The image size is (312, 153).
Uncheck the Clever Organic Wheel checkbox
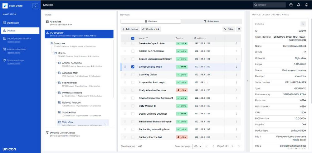[x=133, y=67]
